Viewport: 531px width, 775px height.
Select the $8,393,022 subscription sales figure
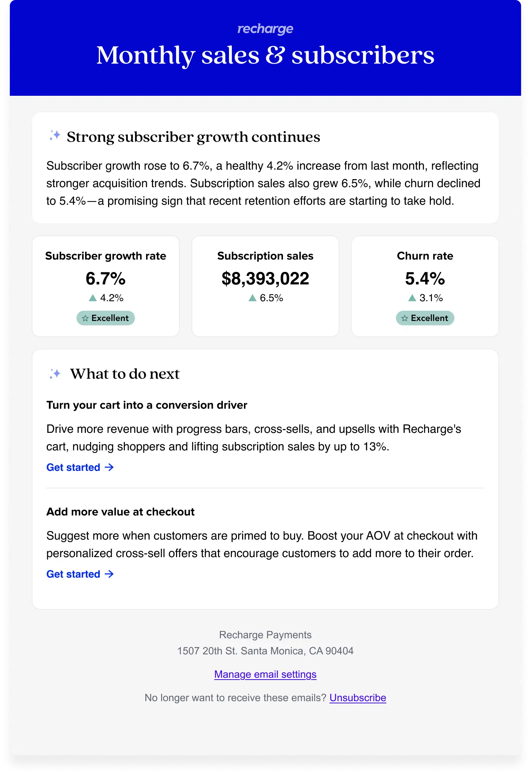[x=265, y=279]
